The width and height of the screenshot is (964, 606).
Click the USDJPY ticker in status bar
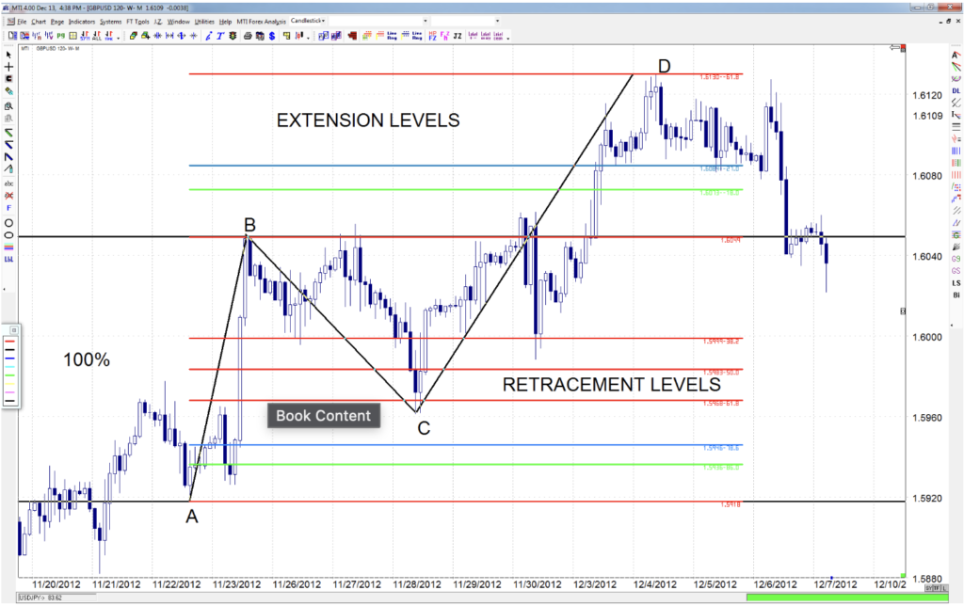(20, 598)
